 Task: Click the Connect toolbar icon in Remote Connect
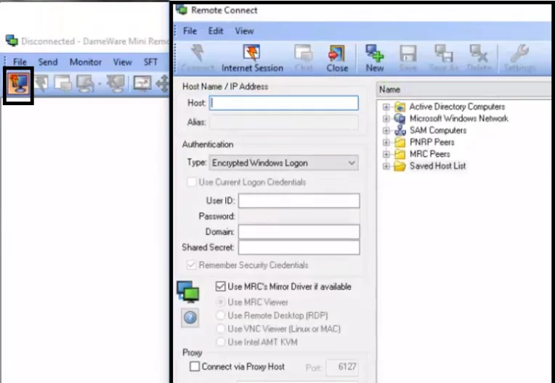pos(198,58)
